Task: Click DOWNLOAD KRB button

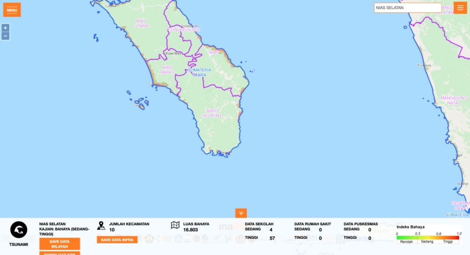Action: pyautogui.click(x=60, y=254)
